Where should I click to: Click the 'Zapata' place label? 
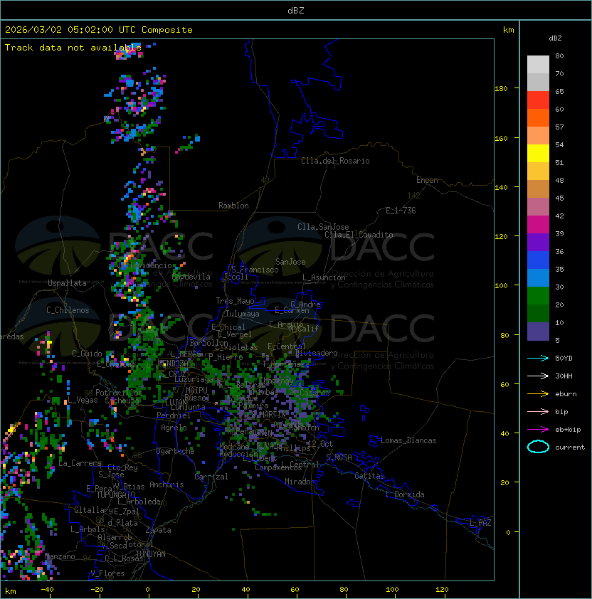click(158, 530)
